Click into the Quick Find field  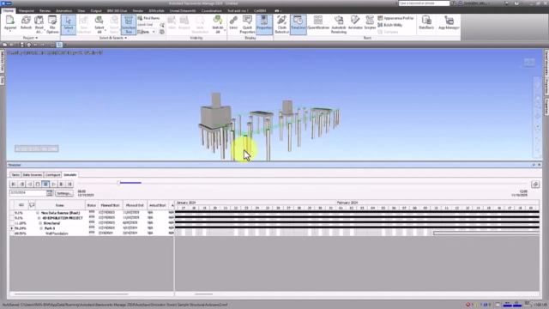click(148, 25)
